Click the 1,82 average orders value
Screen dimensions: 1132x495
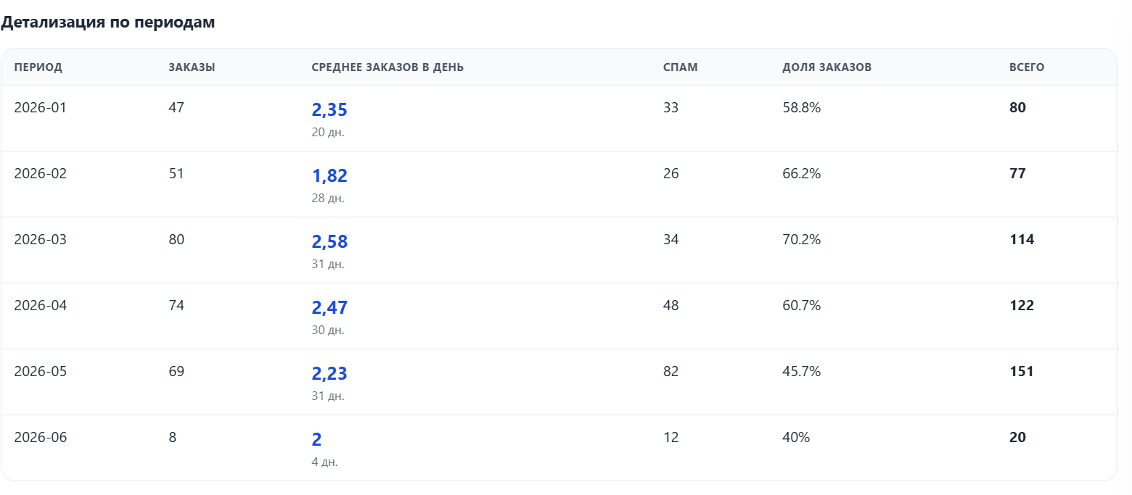click(x=329, y=176)
